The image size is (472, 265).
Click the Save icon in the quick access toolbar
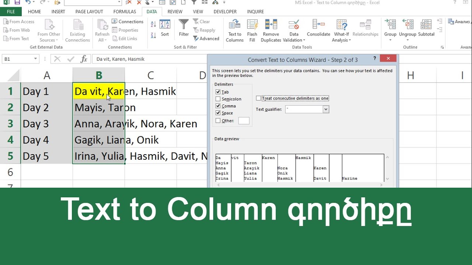click(x=17, y=2)
